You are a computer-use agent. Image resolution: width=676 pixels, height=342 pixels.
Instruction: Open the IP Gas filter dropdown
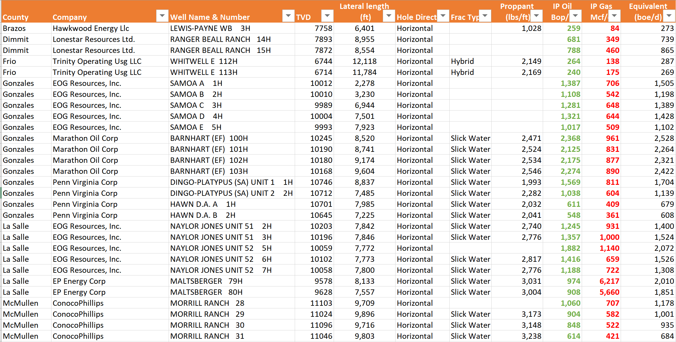(x=614, y=16)
